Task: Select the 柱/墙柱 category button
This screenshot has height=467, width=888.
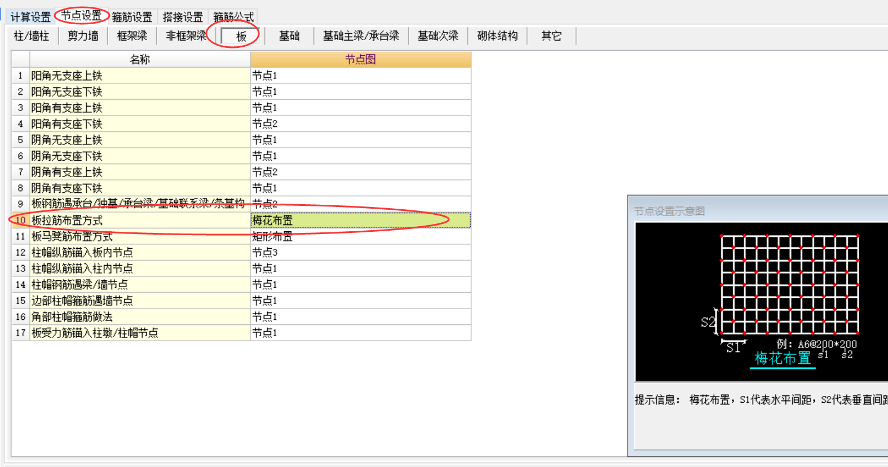Action: [32, 36]
